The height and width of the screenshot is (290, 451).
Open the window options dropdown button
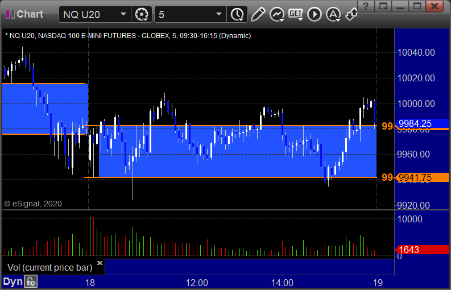coord(383,6)
